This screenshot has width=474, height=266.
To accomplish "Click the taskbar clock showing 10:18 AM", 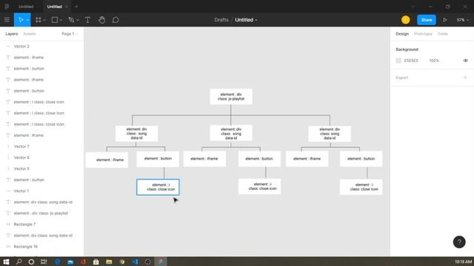I will tap(463, 262).
